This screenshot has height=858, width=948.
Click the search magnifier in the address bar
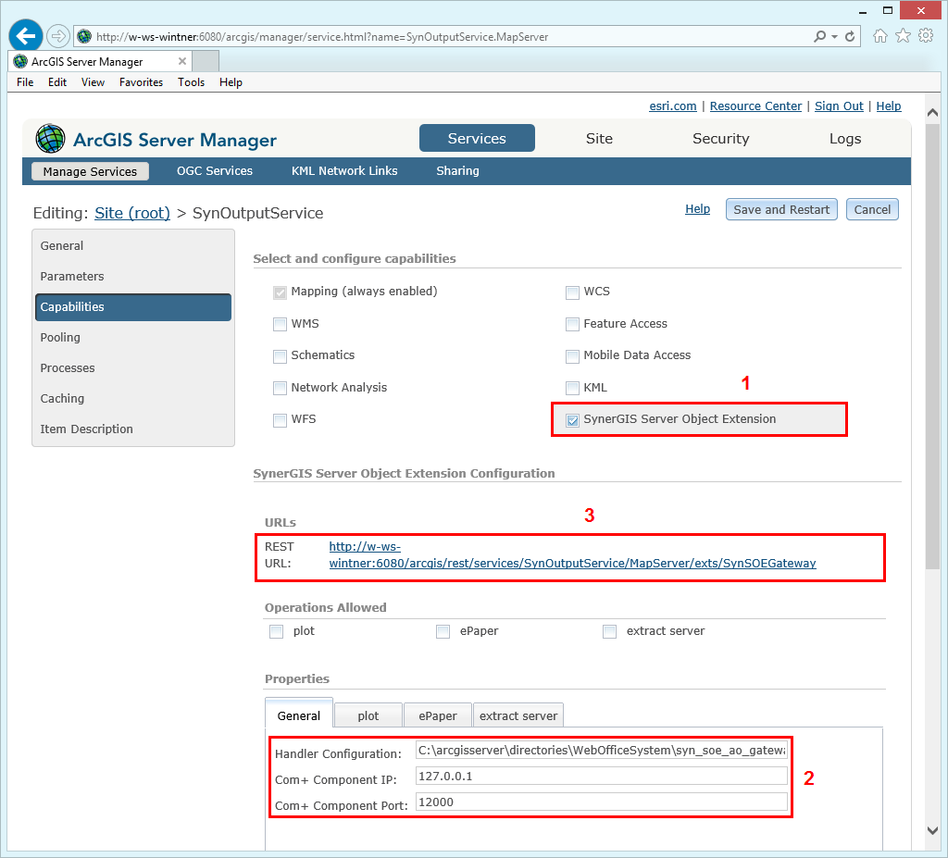[x=820, y=35]
